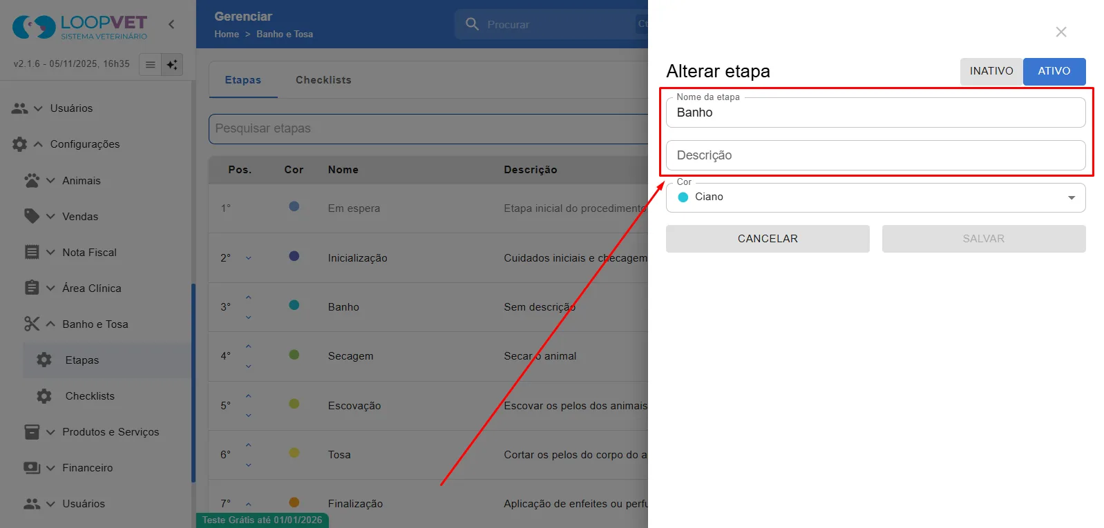1104x528 pixels.
Task: Follow the Home breadcrumb link
Action: 227,34
